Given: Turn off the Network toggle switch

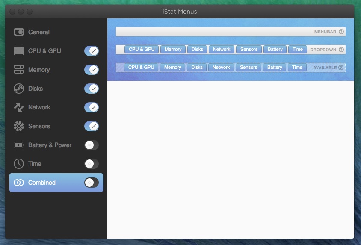Looking at the screenshot, I should coord(92,107).
